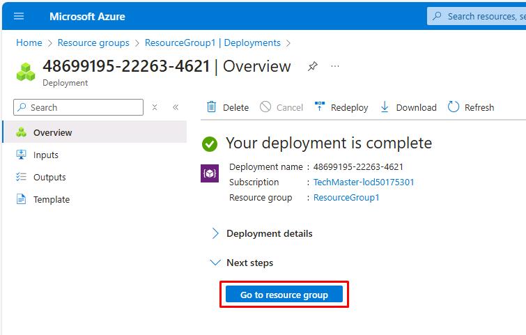Redeploy this deployment
Viewport: 526px width, 335px height.
pyautogui.click(x=341, y=107)
